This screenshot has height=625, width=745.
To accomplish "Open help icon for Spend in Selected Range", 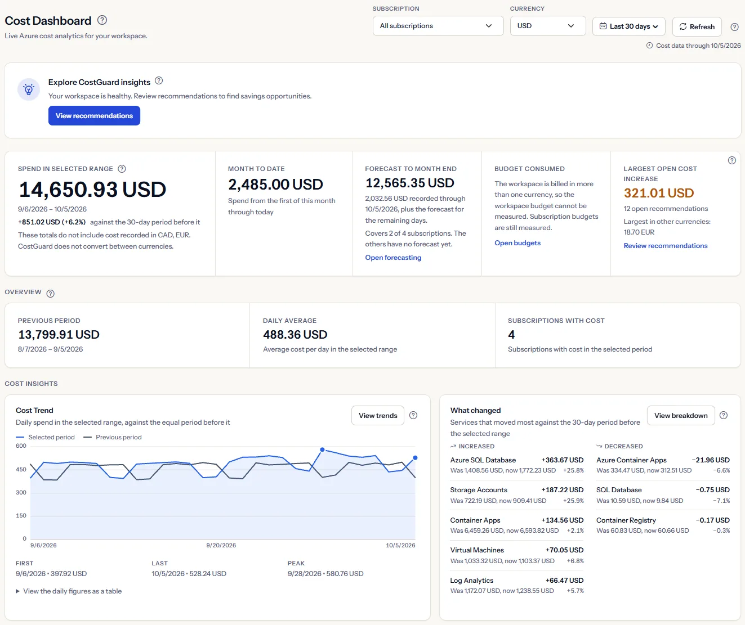I will pyautogui.click(x=122, y=169).
